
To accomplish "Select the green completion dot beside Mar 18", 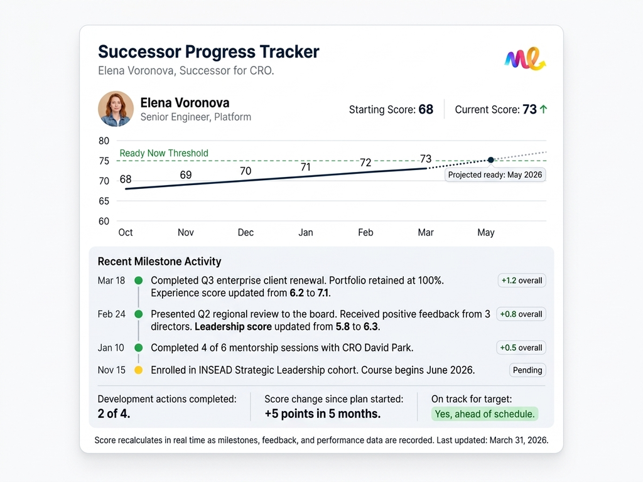I will (138, 281).
